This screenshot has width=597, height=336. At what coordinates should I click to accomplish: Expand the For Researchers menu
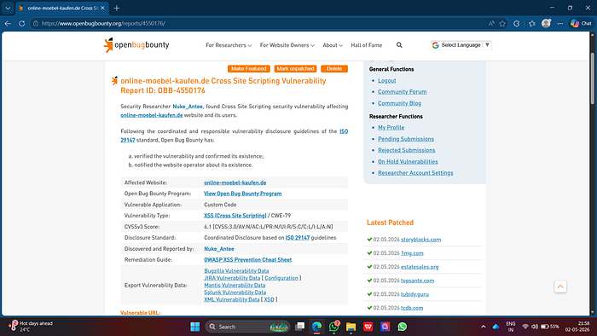click(229, 45)
